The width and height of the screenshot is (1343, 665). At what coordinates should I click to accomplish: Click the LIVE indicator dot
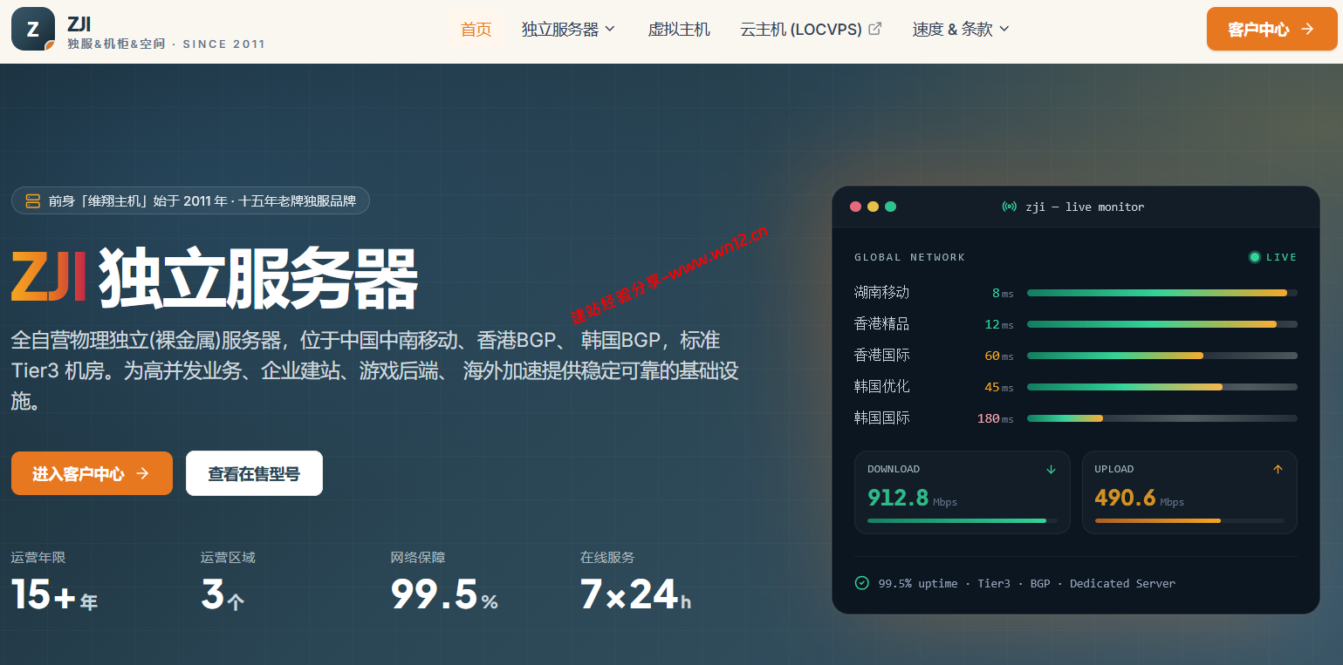tap(1255, 257)
